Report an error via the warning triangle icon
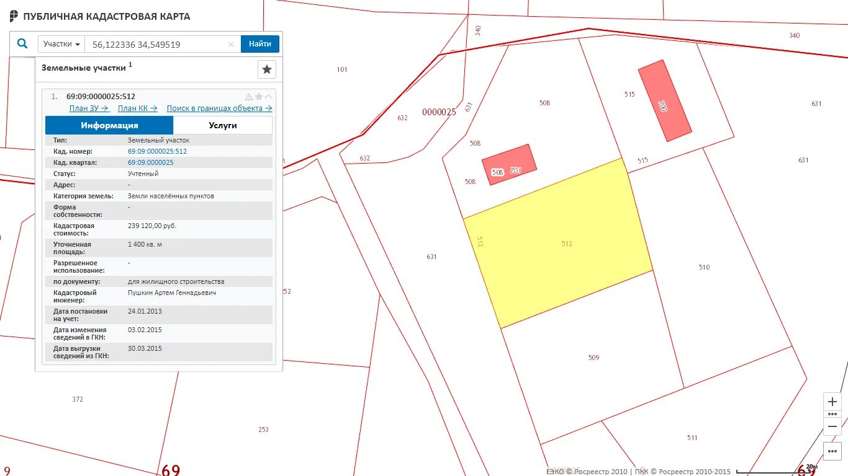The height and width of the screenshot is (476, 848). pyautogui.click(x=249, y=97)
